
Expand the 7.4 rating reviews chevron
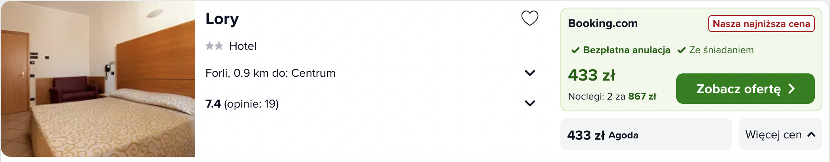(x=530, y=103)
